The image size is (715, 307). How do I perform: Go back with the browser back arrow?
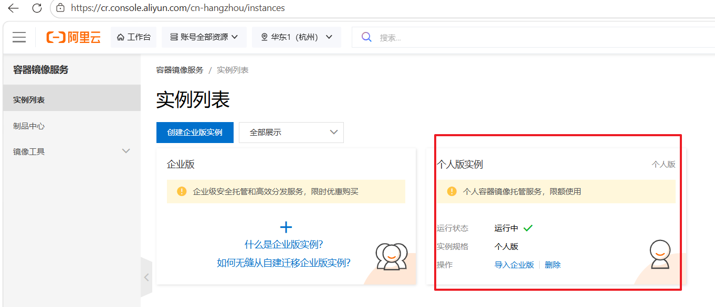click(x=14, y=8)
